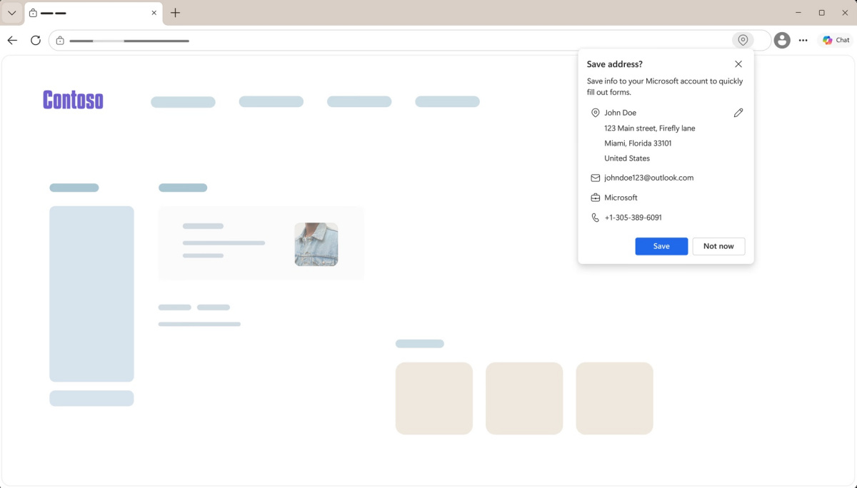Viewport: 857px width, 488px height.
Task: Edit address with the pencil icon
Action: [738, 113]
